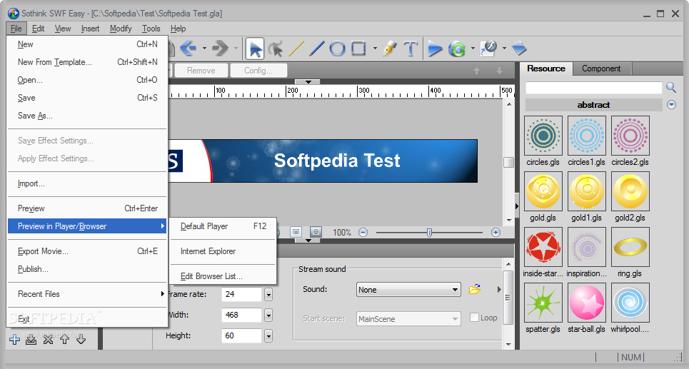Open dropdown beside browser preview icon
This screenshot has width=689, height=369.
[x=473, y=49]
